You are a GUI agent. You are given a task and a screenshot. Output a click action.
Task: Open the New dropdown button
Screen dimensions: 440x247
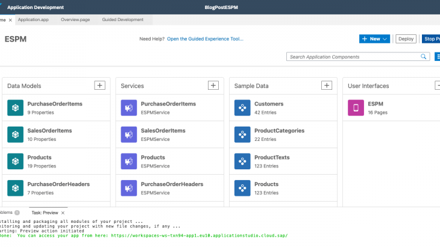click(x=374, y=39)
